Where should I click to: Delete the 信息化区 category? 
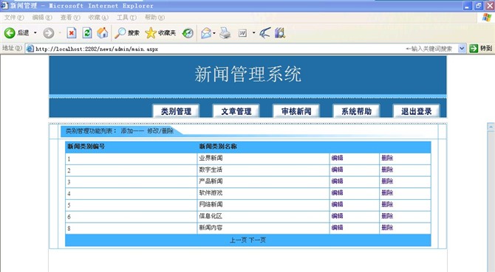(x=387, y=216)
